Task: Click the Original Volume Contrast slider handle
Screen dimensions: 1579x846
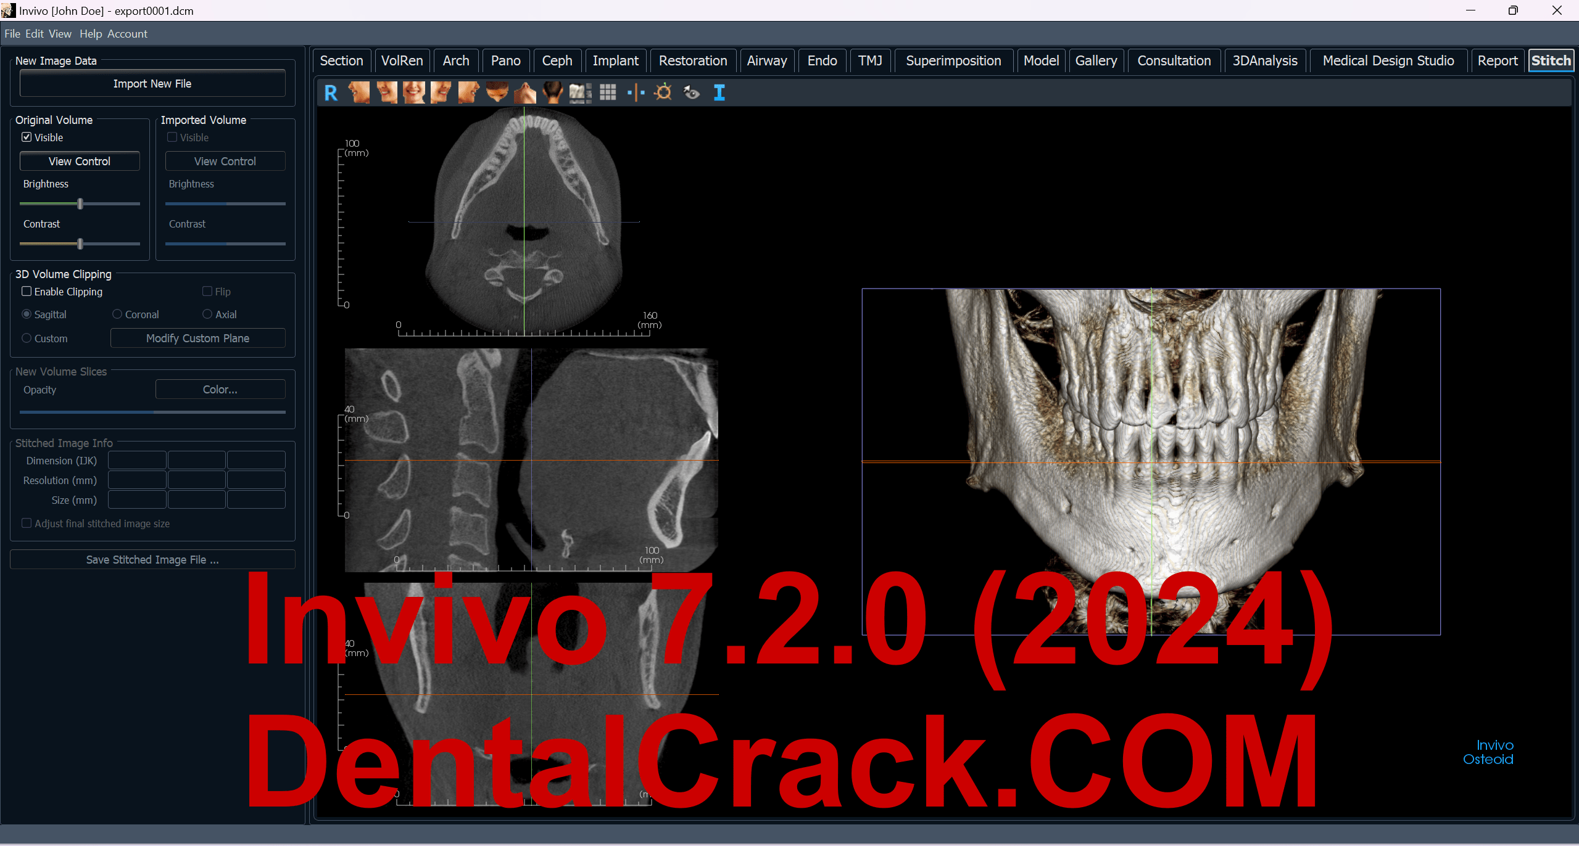Action: [80, 244]
